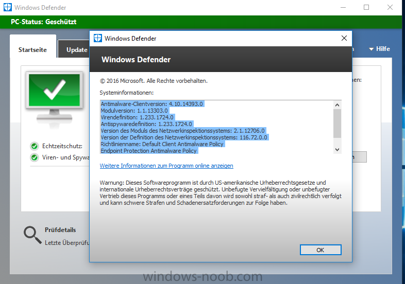Click the 'Prüfdetails' heading
This screenshot has width=405, height=284.
(x=60, y=230)
